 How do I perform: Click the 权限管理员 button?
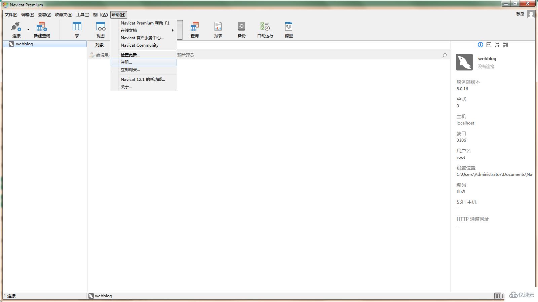[x=185, y=55]
